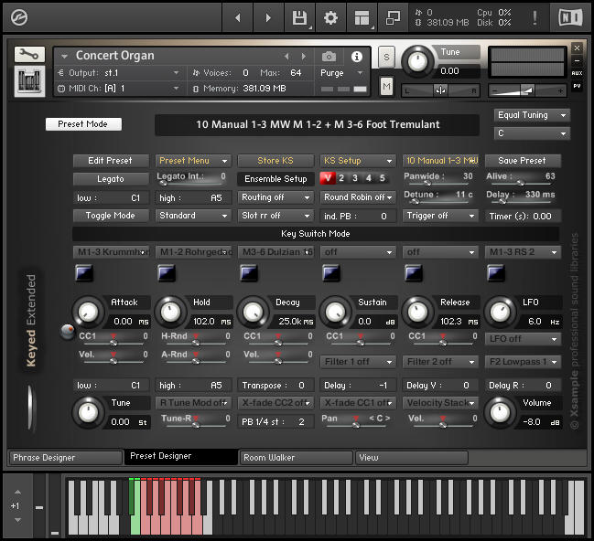This screenshot has width=594, height=541.
Task: Toggle the M1-3 RS 2 slot square button
Action: point(496,273)
